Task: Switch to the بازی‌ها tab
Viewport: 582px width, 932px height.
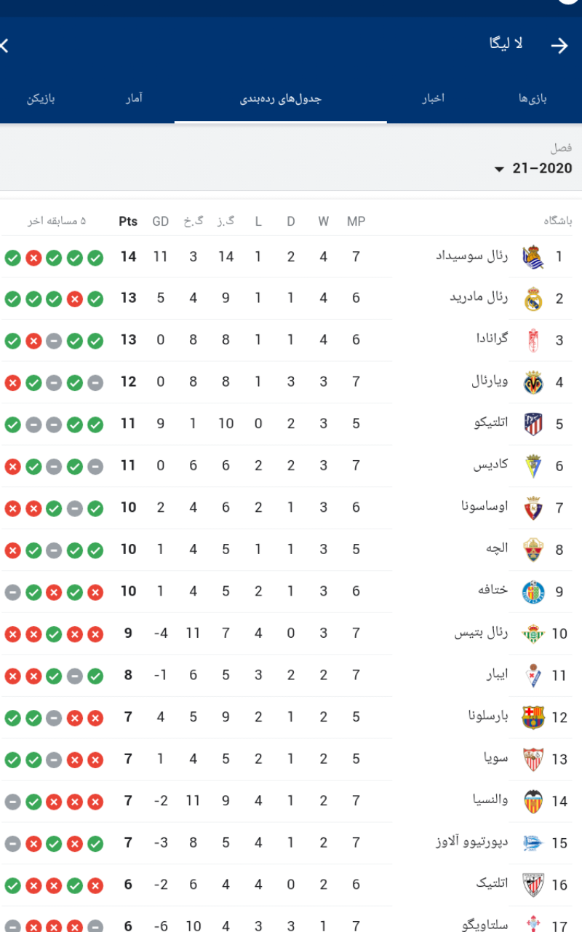Action: pyautogui.click(x=533, y=98)
